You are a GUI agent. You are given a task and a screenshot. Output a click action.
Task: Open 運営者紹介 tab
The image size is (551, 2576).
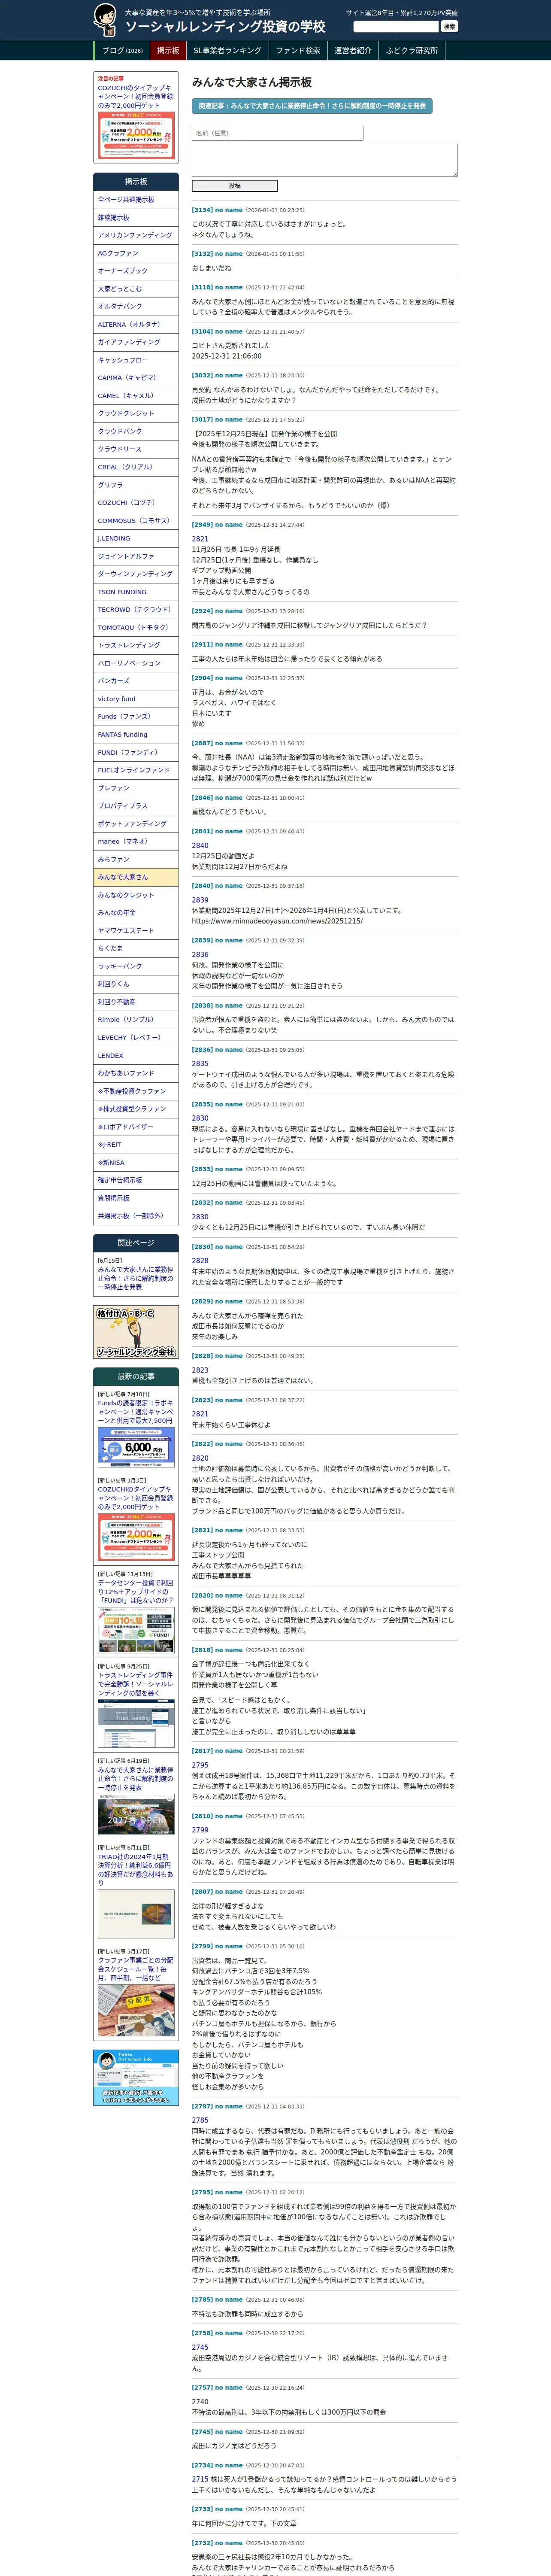(353, 51)
